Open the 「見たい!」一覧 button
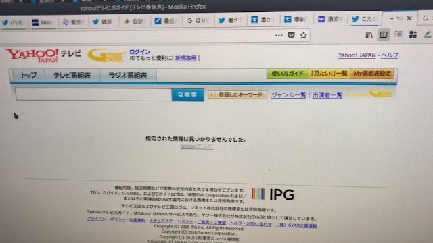The height and width of the screenshot is (243, 433). pos(329,74)
